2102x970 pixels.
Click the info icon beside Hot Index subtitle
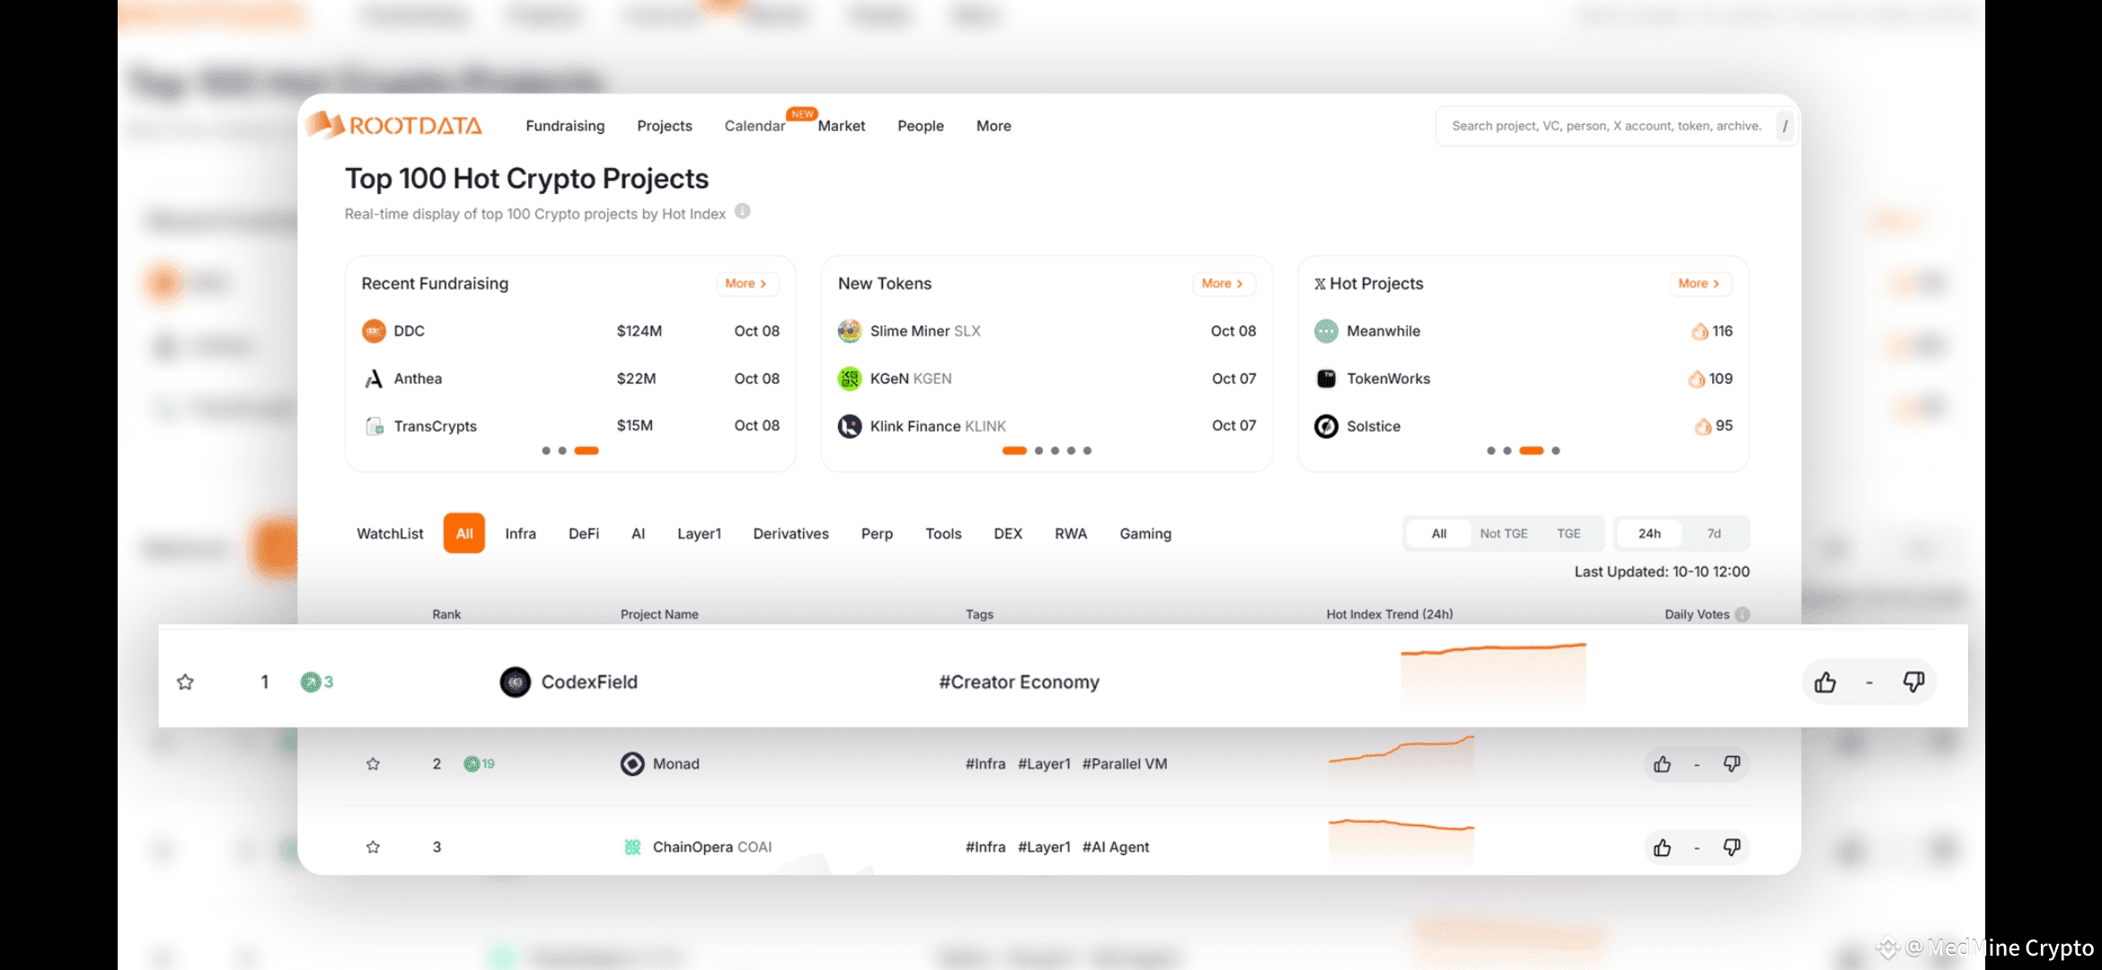pyautogui.click(x=742, y=212)
